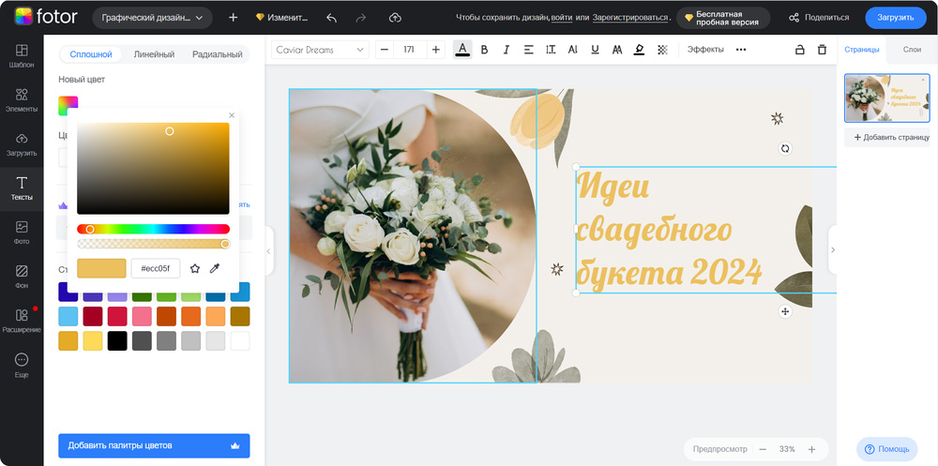
Task: Save color to favorites with star
Action: click(194, 268)
